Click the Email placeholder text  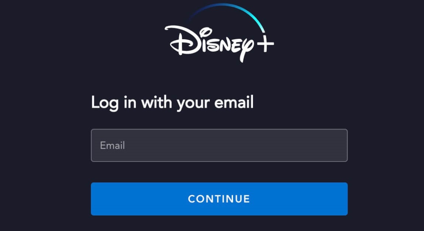point(112,146)
